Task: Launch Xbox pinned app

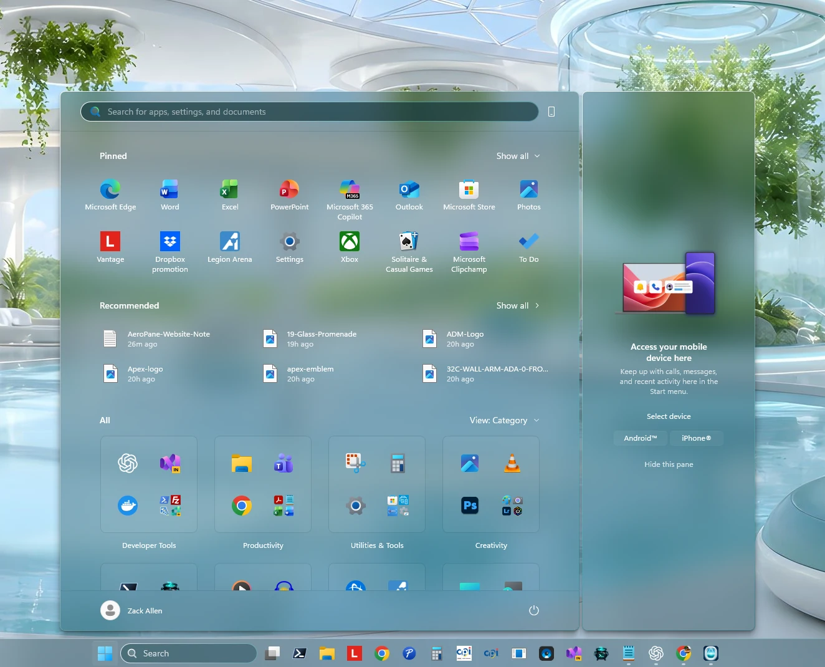Action: tap(350, 247)
